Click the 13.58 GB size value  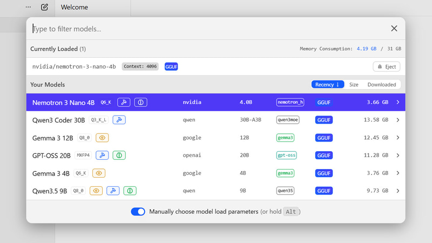(376, 120)
